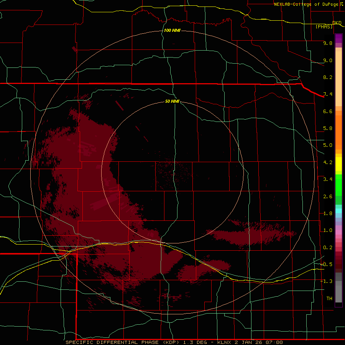Click the bright green segment of the color bar
345x345 pixels.
(x=338, y=185)
